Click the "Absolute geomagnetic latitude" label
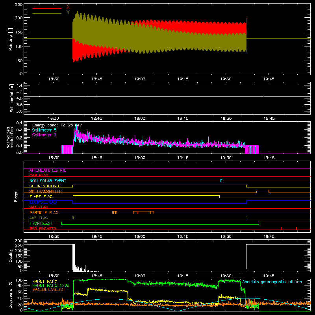The image size is (315, 315). (x=272, y=282)
